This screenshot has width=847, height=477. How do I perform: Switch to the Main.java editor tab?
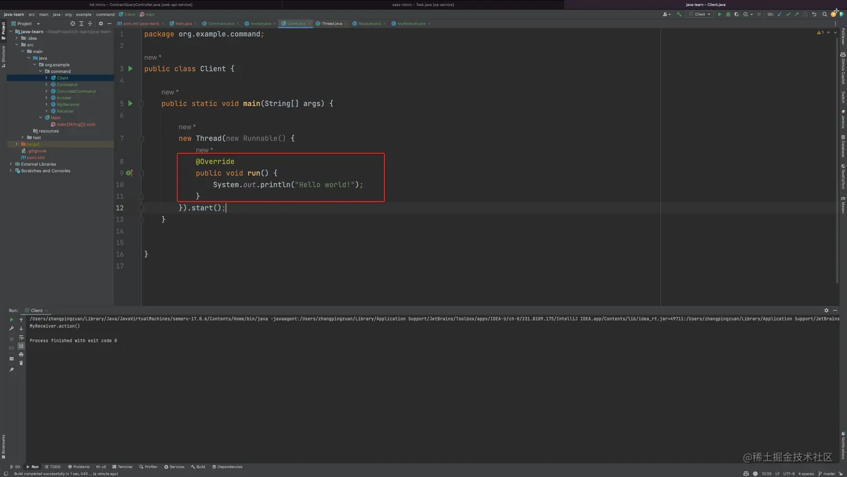tap(183, 24)
